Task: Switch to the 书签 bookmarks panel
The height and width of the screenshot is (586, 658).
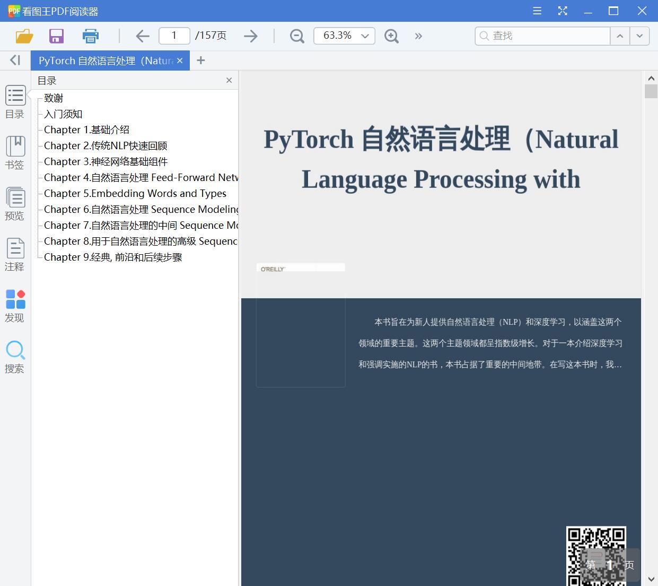Action: pyautogui.click(x=15, y=153)
